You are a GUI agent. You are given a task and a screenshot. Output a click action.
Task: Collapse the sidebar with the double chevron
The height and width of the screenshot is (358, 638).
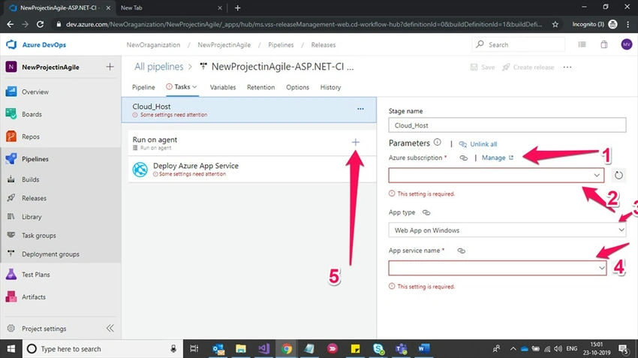pos(110,328)
